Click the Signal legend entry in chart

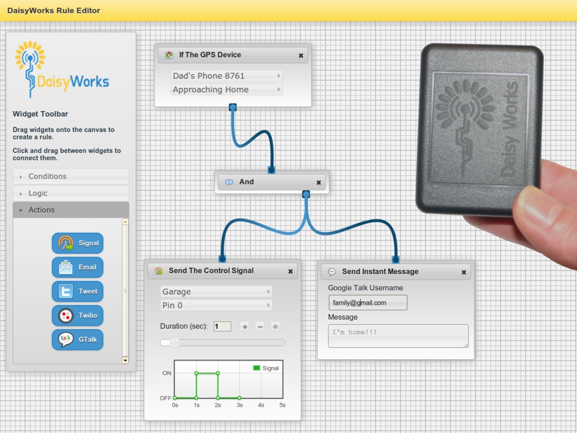tap(266, 368)
